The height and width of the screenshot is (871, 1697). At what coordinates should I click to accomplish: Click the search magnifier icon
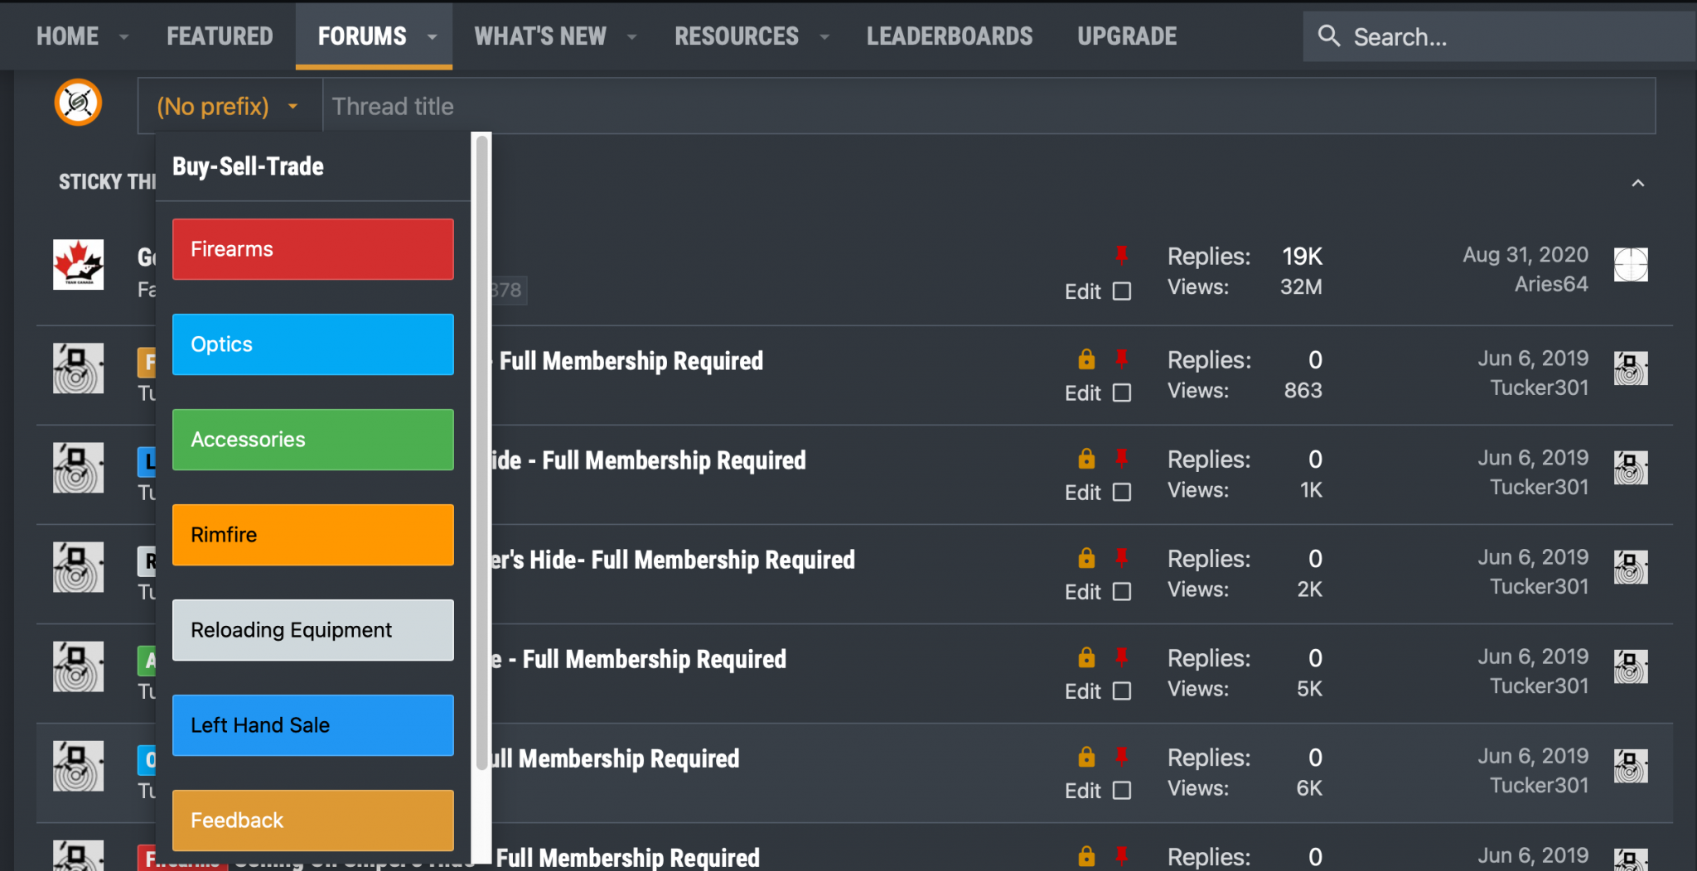[1329, 36]
